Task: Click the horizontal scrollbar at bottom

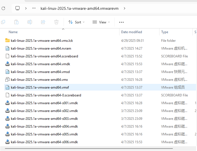Action: (89, 148)
